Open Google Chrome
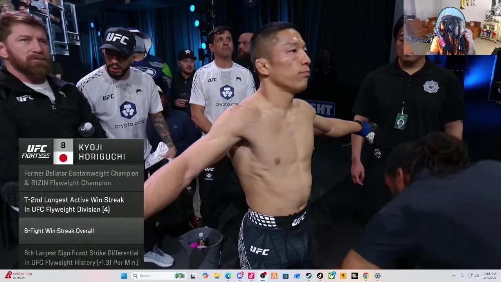This screenshot has height=282, width=501. (x=366, y=276)
